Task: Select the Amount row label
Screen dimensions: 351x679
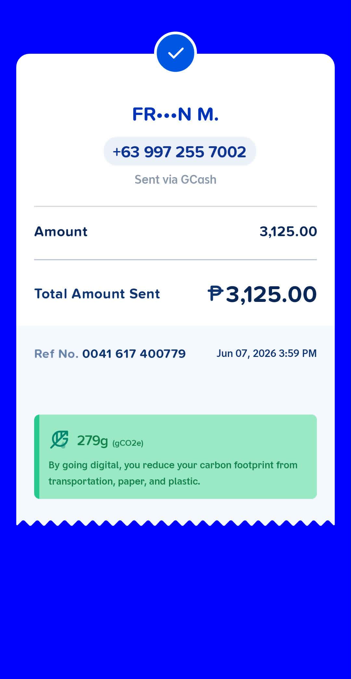Action: [x=61, y=232]
